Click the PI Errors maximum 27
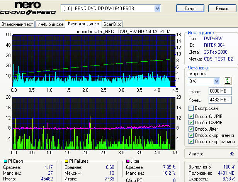Viewport: 238px width, 182px height. coord(50,173)
